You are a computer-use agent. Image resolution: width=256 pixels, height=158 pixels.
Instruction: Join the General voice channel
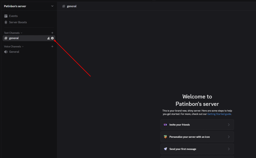pos(29,52)
